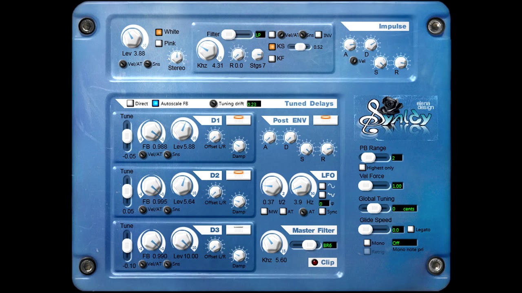Enable the Direct checkbox
The image size is (522, 293).
pyautogui.click(x=130, y=103)
